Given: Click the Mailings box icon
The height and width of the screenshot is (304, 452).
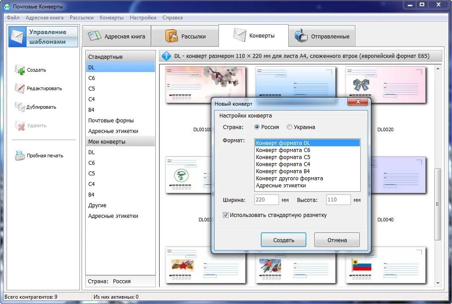Looking at the screenshot, I should click(x=171, y=36).
